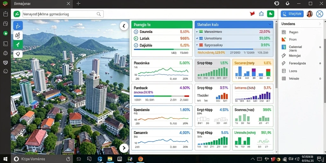Click the multicolor Panback progress bar
326x163 pixels.
coord(161,96)
